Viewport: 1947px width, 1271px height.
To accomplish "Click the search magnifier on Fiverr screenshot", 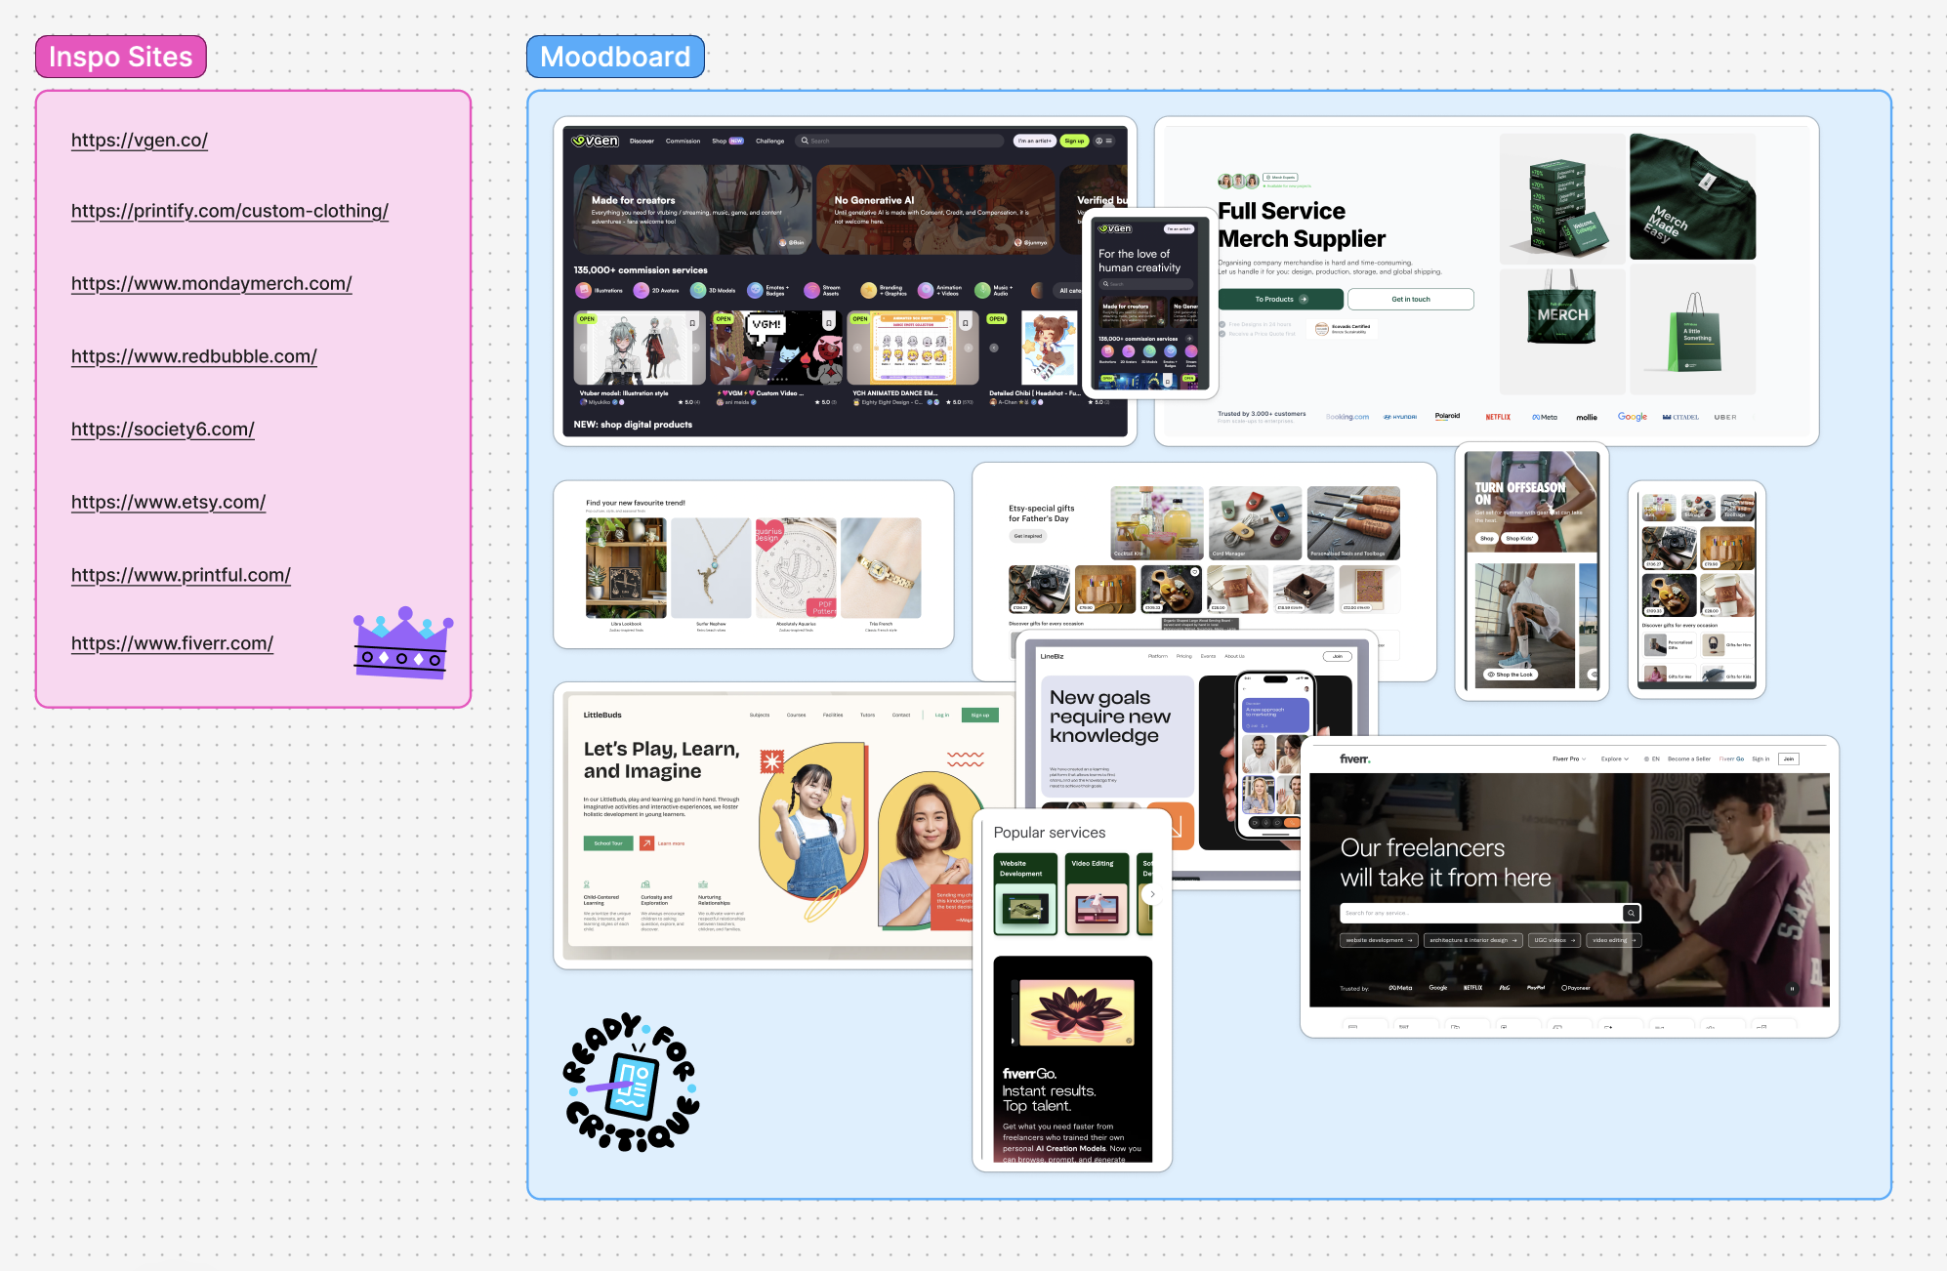I will tap(1631, 913).
